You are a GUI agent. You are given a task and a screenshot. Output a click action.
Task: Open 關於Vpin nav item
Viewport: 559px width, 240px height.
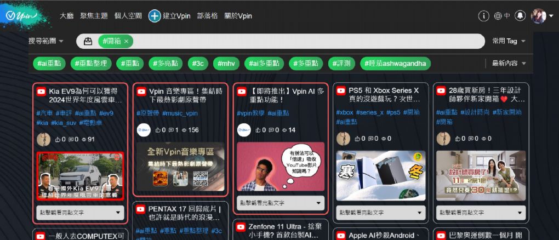point(238,16)
